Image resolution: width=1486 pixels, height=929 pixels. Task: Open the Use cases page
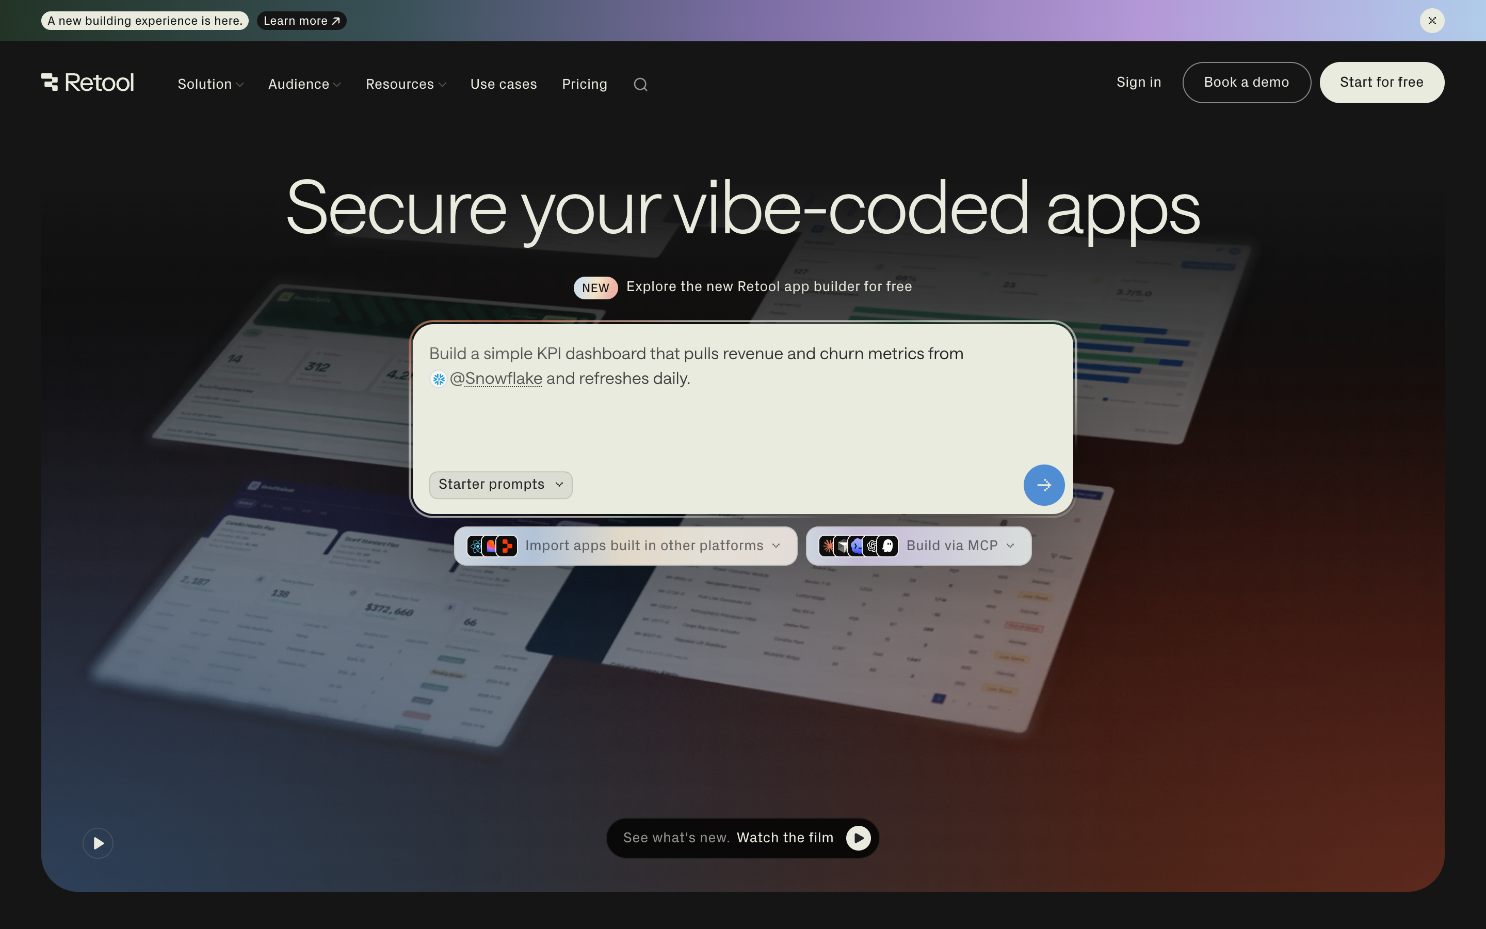504,84
